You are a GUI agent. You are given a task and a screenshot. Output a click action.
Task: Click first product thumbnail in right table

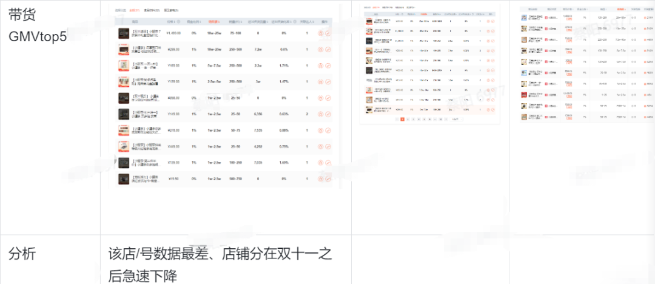pos(524,18)
